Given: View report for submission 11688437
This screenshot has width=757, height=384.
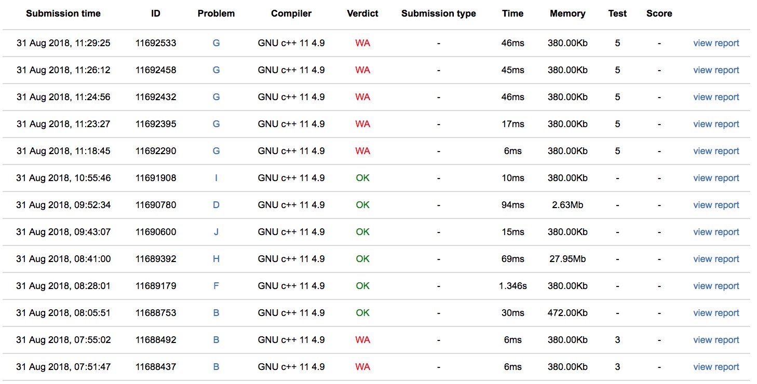Looking at the screenshot, I should coord(715,367).
